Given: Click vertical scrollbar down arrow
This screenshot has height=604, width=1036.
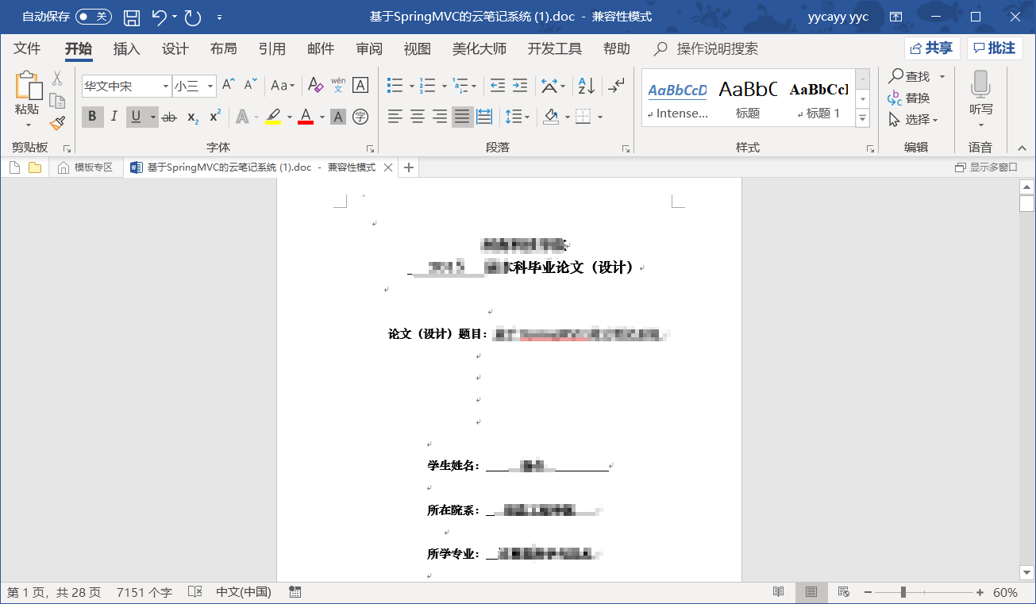Looking at the screenshot, I should (x=1026, y=572).
